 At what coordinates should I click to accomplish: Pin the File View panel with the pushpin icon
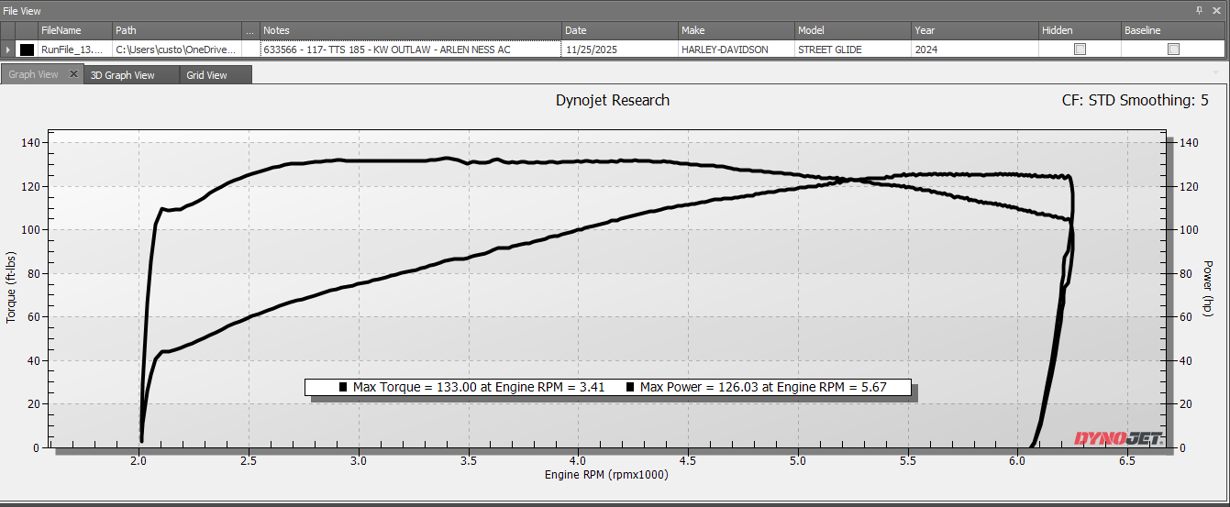1201,10
